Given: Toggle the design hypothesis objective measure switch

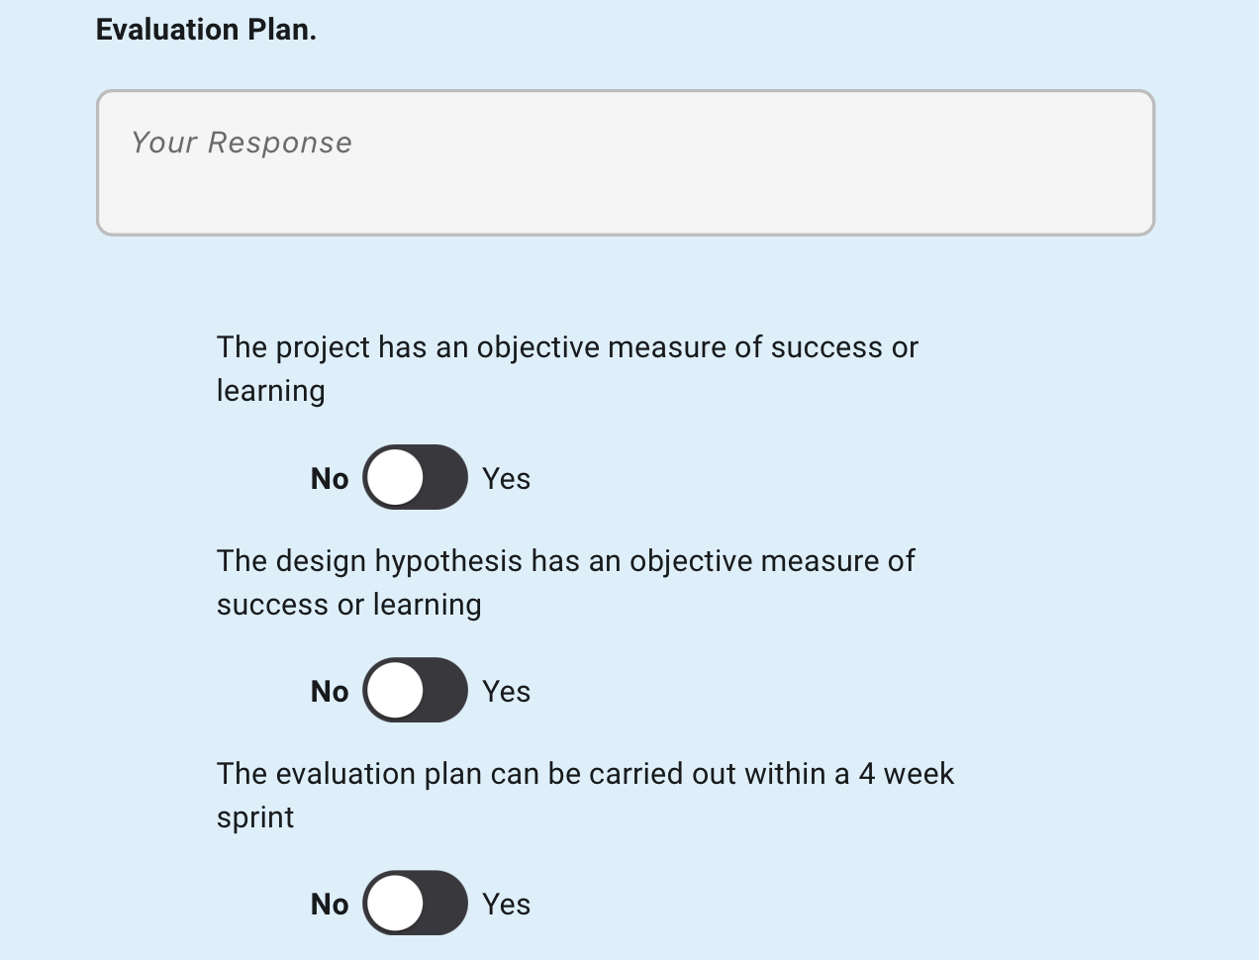Looking at the screenshot, I should (x=416, y=691).
